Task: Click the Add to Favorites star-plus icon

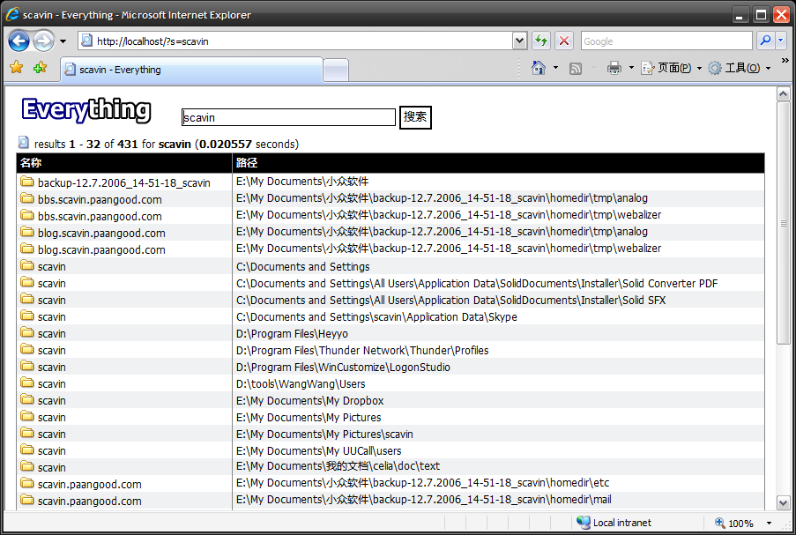Action: pyautogui.click(x=40, y=68)
